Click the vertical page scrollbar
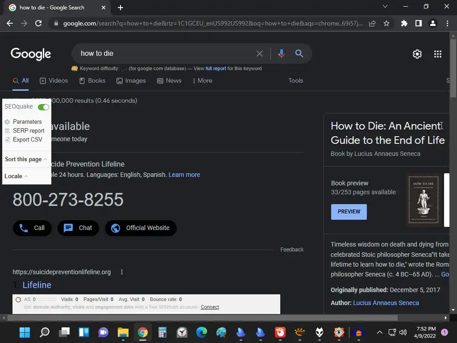 [453, 68]
